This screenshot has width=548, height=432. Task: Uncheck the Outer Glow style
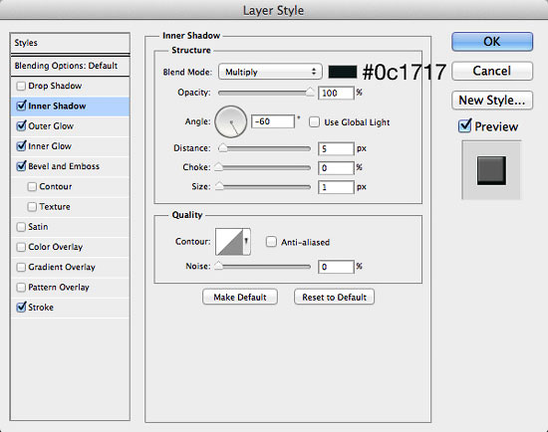point(21,125)
